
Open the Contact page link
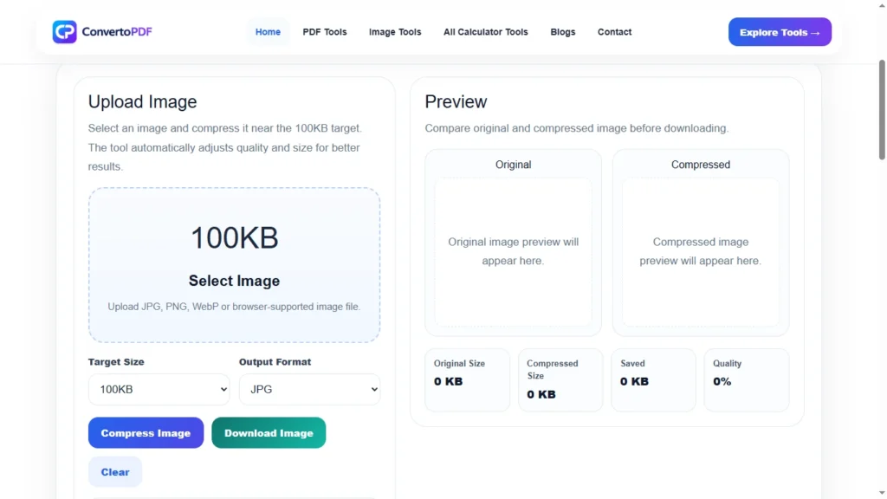coord(614,32)
